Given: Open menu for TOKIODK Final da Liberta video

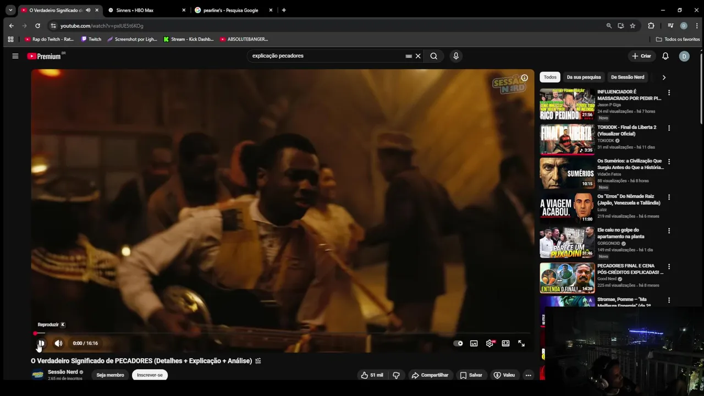Looking at the screenshot, I should pos(669,128).
